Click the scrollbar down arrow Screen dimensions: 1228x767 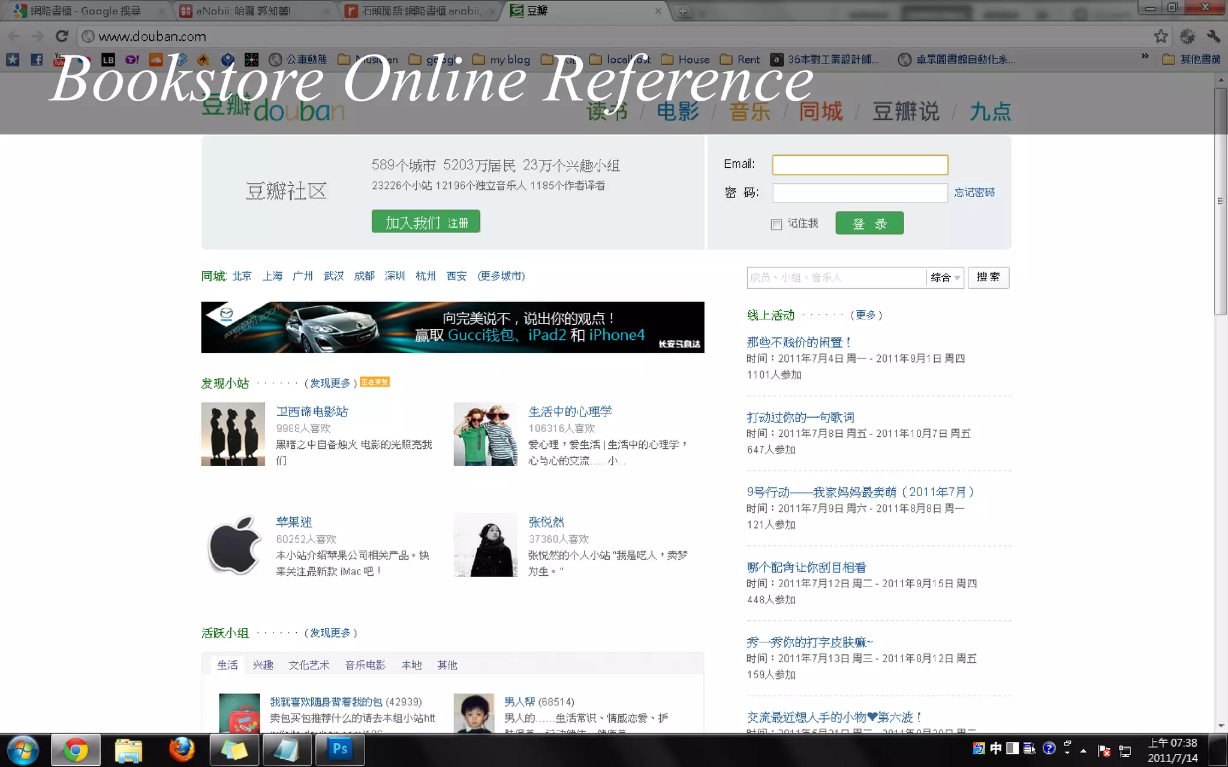click(1221, 726)
